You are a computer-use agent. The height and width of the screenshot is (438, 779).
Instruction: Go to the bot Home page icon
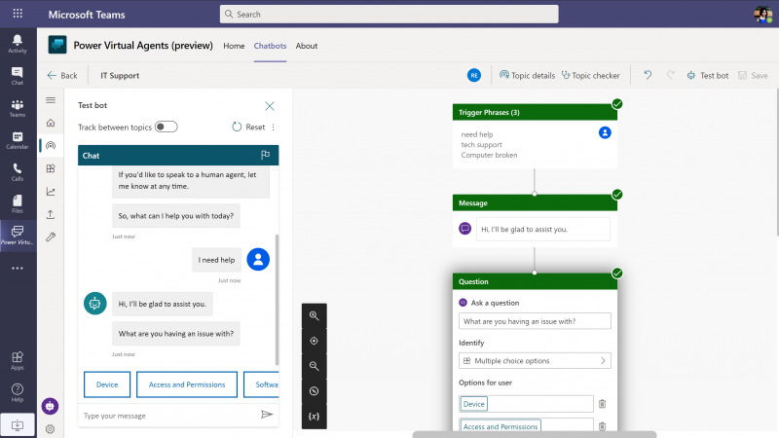click(51, 123)
